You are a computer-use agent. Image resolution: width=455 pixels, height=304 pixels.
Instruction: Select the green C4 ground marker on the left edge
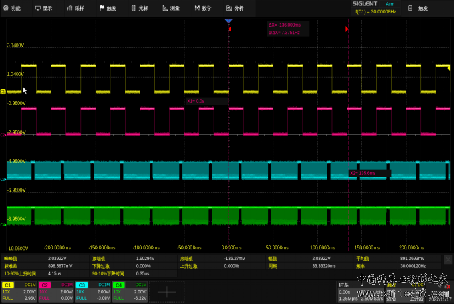click(3, 224)
